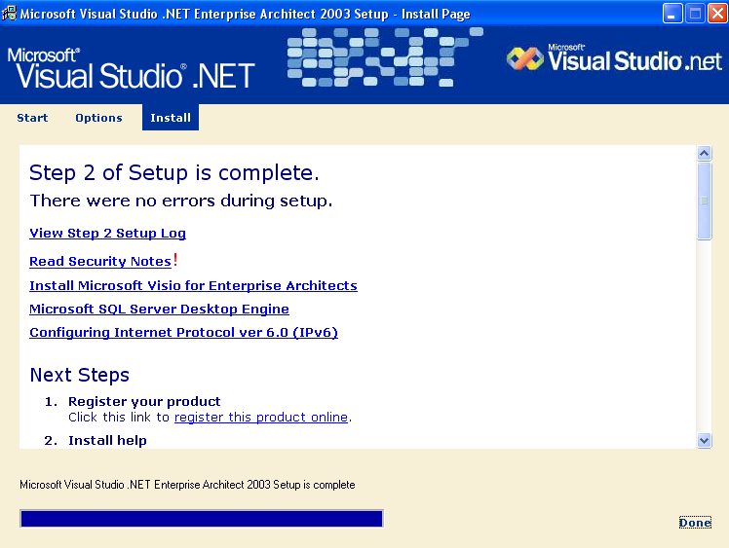This screenshot has width=729, height=548.
Task: Open View Step 2 Setup Log link
Action: (107, 234)
